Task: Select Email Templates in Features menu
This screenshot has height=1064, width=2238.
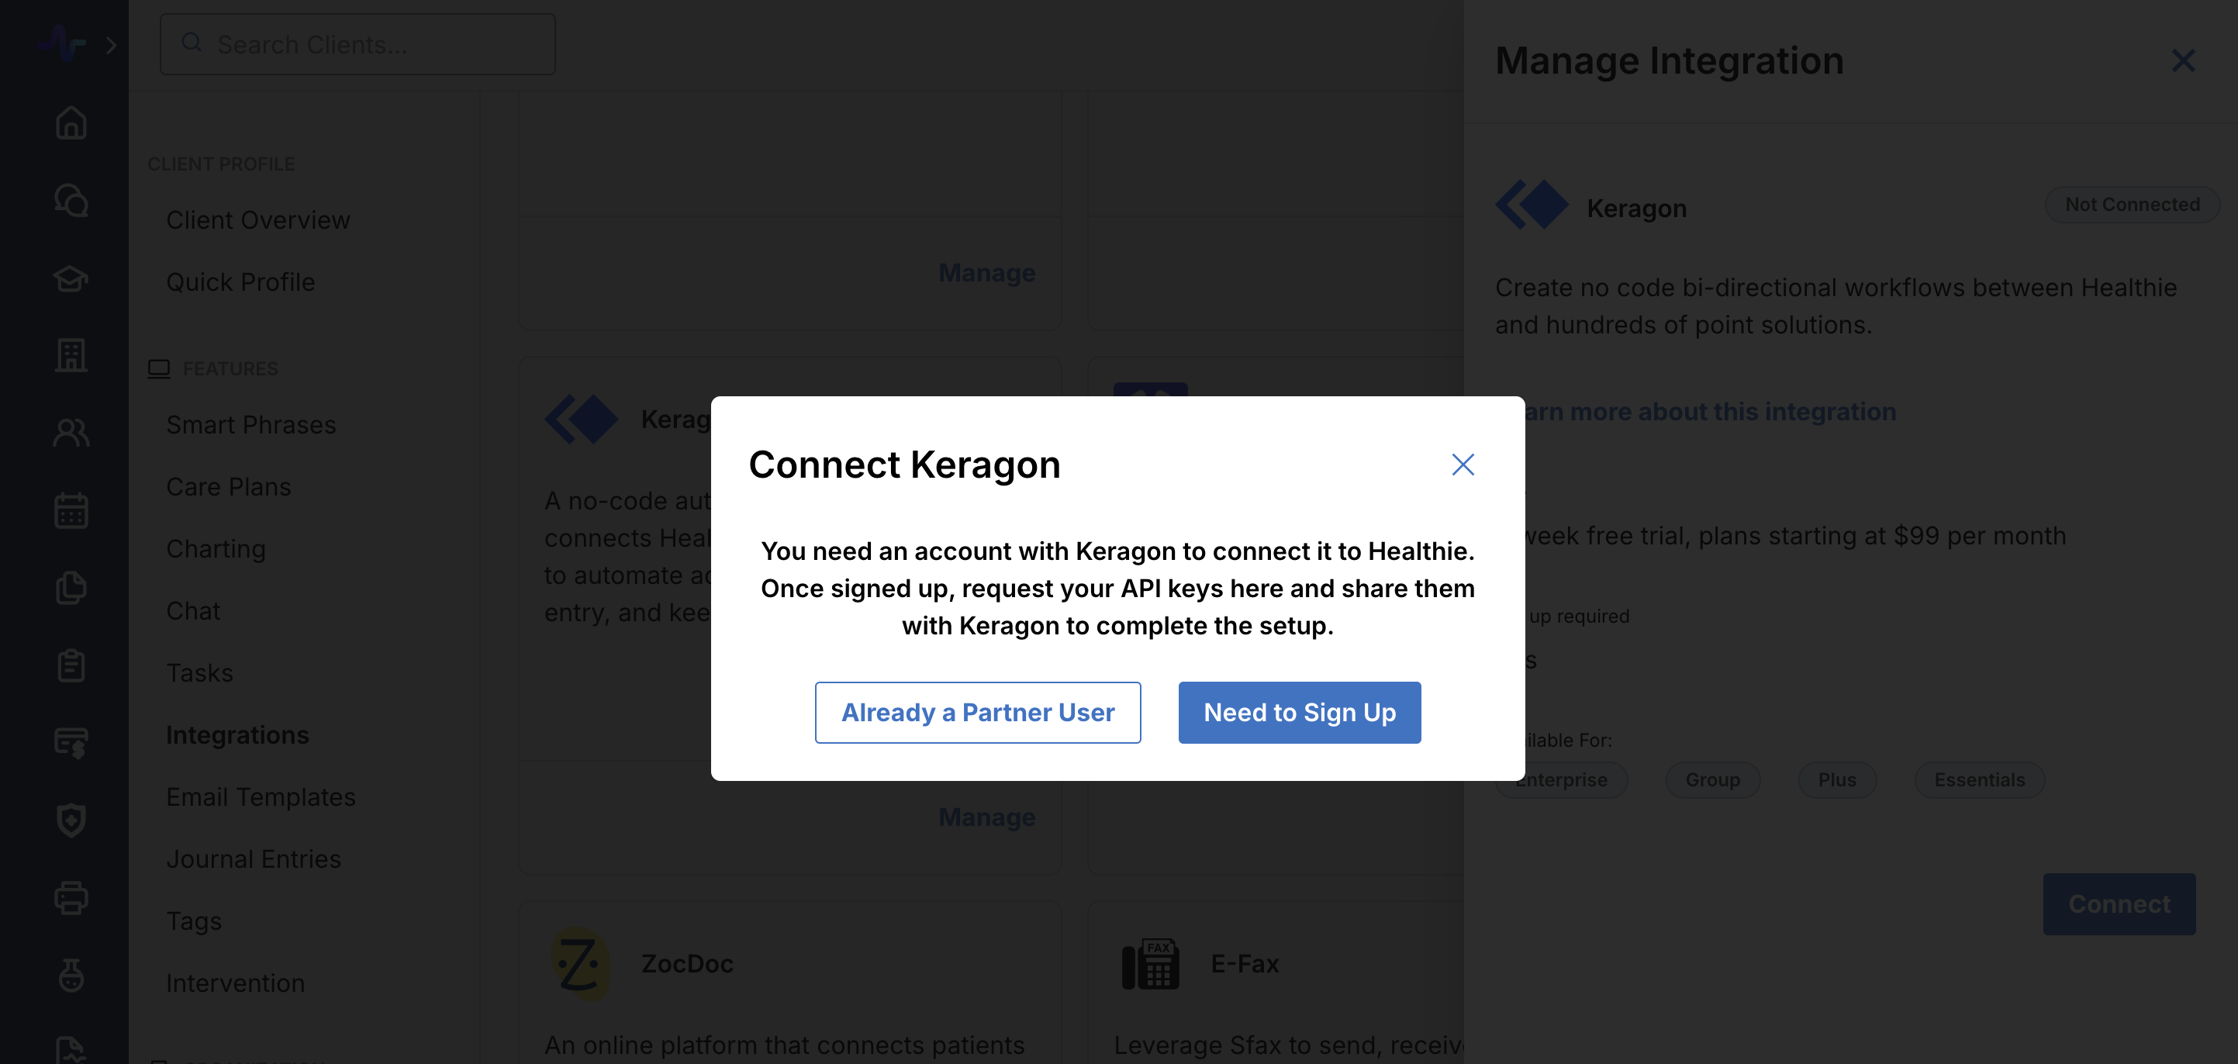Action: [261, 796]
